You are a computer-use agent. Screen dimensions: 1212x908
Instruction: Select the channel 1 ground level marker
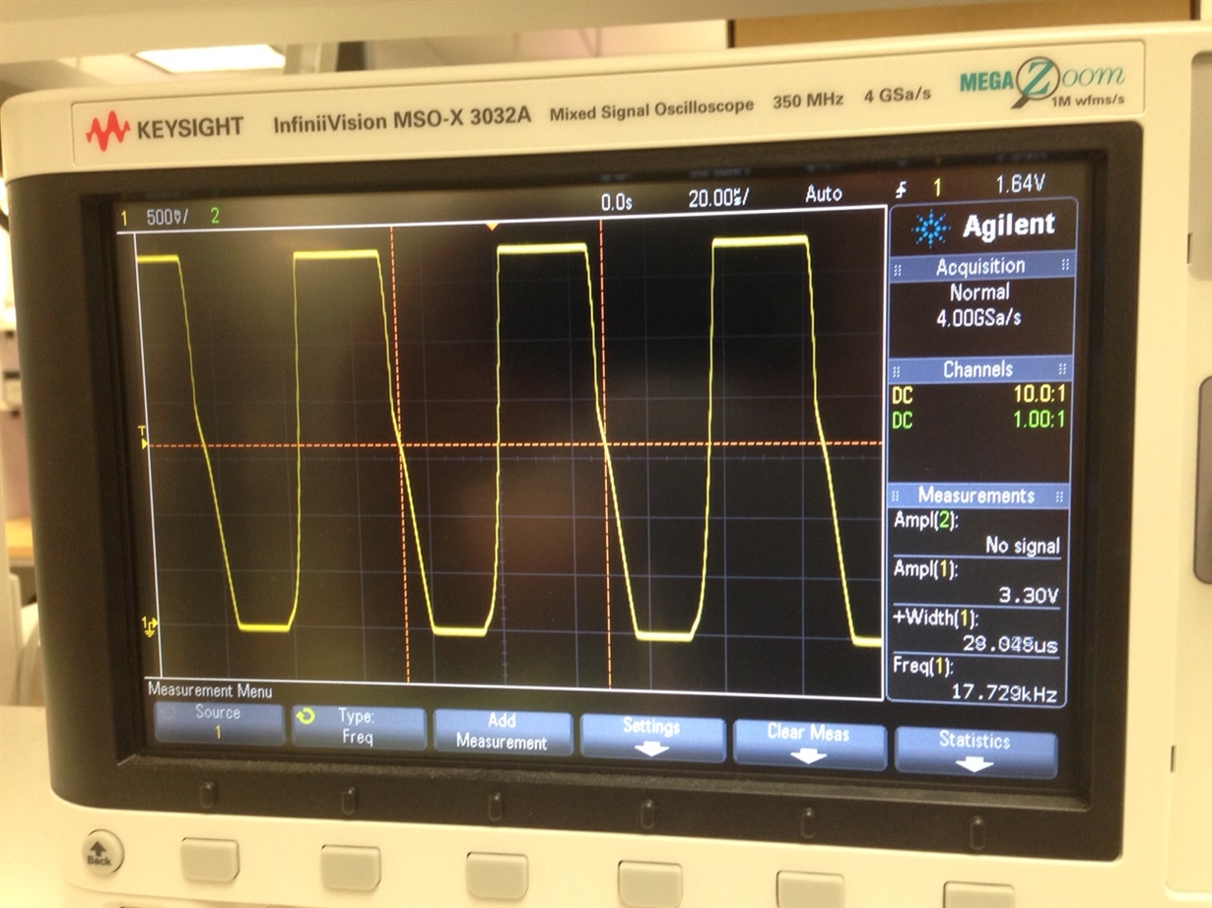(149, 625)
